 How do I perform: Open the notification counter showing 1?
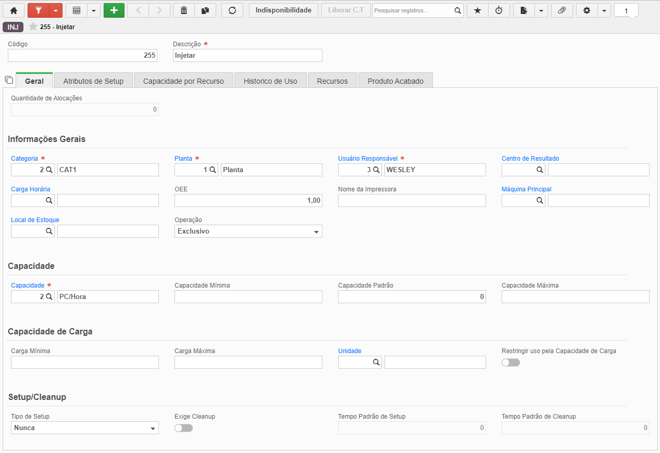626,10
